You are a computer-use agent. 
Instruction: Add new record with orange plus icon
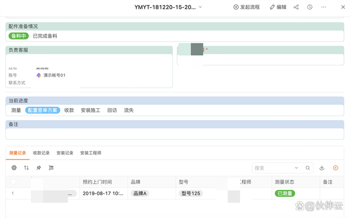point(335,168)
